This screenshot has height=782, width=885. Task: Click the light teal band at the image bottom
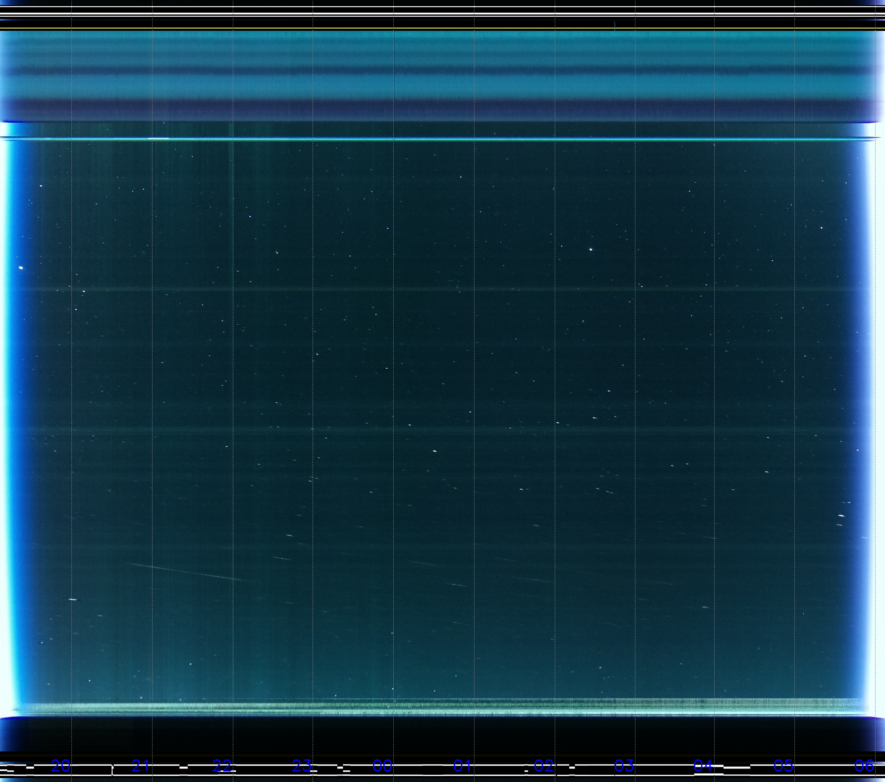click(x=433, y=709)
